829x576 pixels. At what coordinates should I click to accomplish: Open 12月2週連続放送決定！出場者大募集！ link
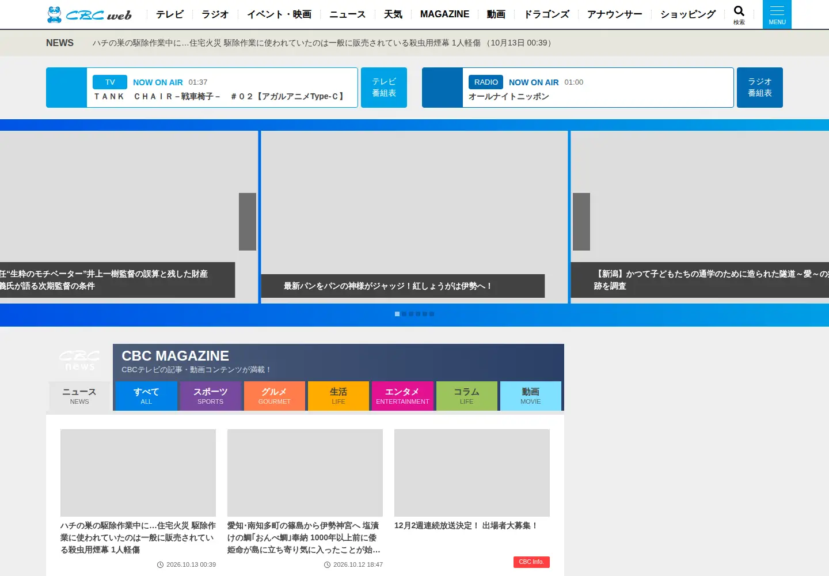pyautogui.click(x=466, y=525)
